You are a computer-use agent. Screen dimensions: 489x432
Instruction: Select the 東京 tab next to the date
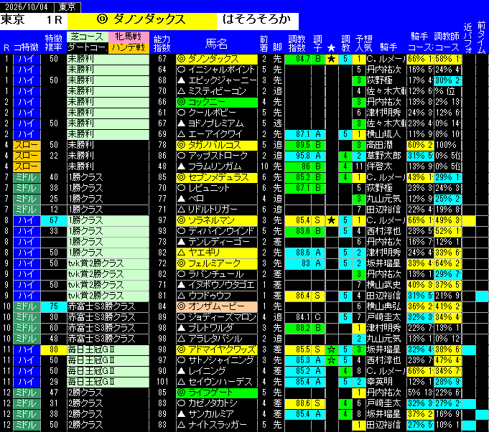point(67,7)
